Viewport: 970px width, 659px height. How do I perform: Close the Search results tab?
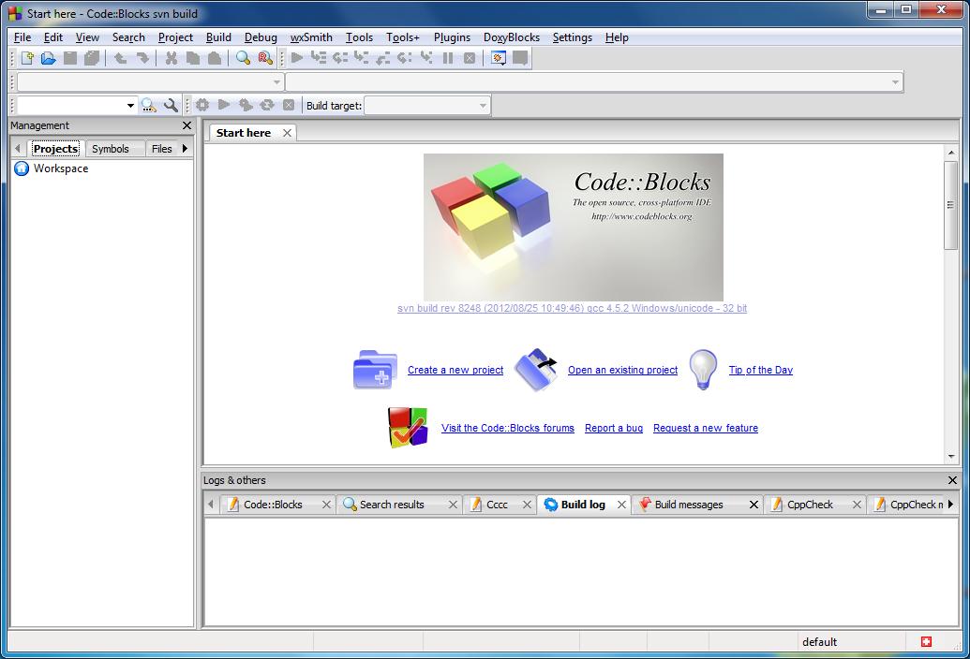click(453, 505)
